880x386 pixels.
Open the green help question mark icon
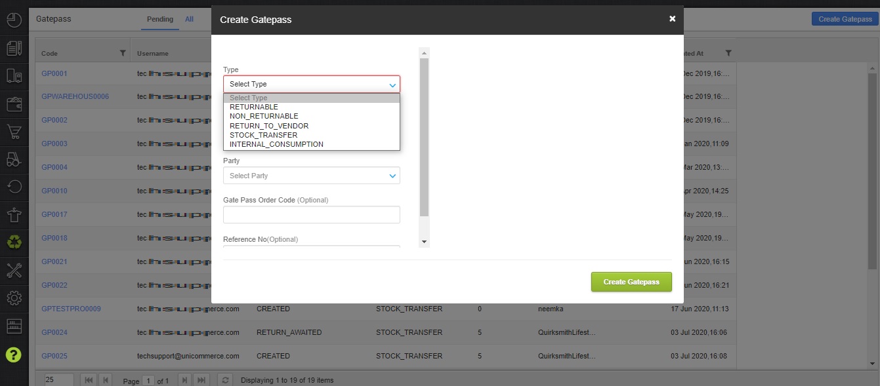14,355
